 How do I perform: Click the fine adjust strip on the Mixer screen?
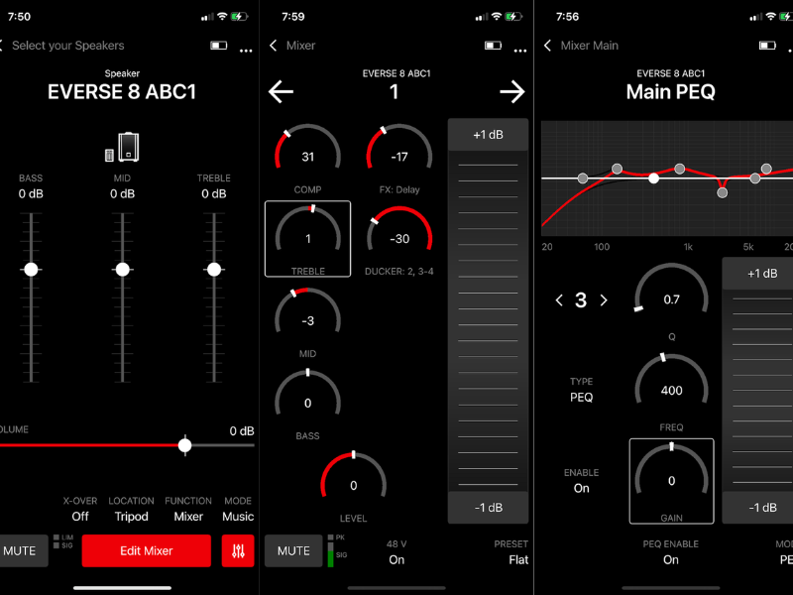488,321
